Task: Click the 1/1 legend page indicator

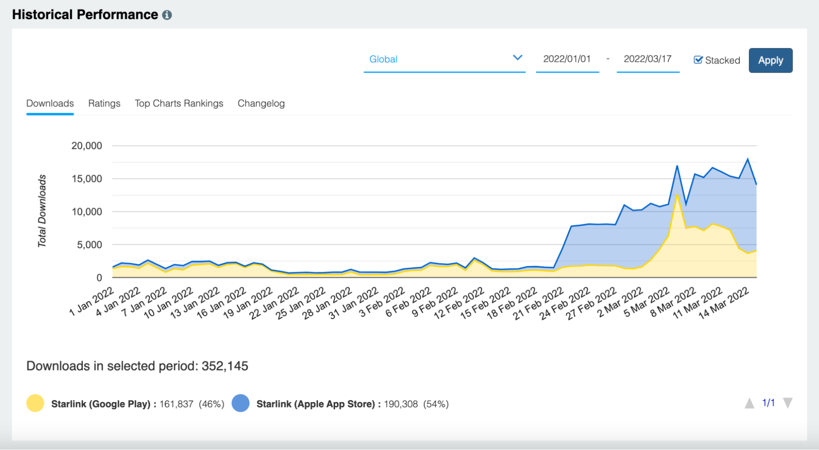Action: click(x=768, y=403)
